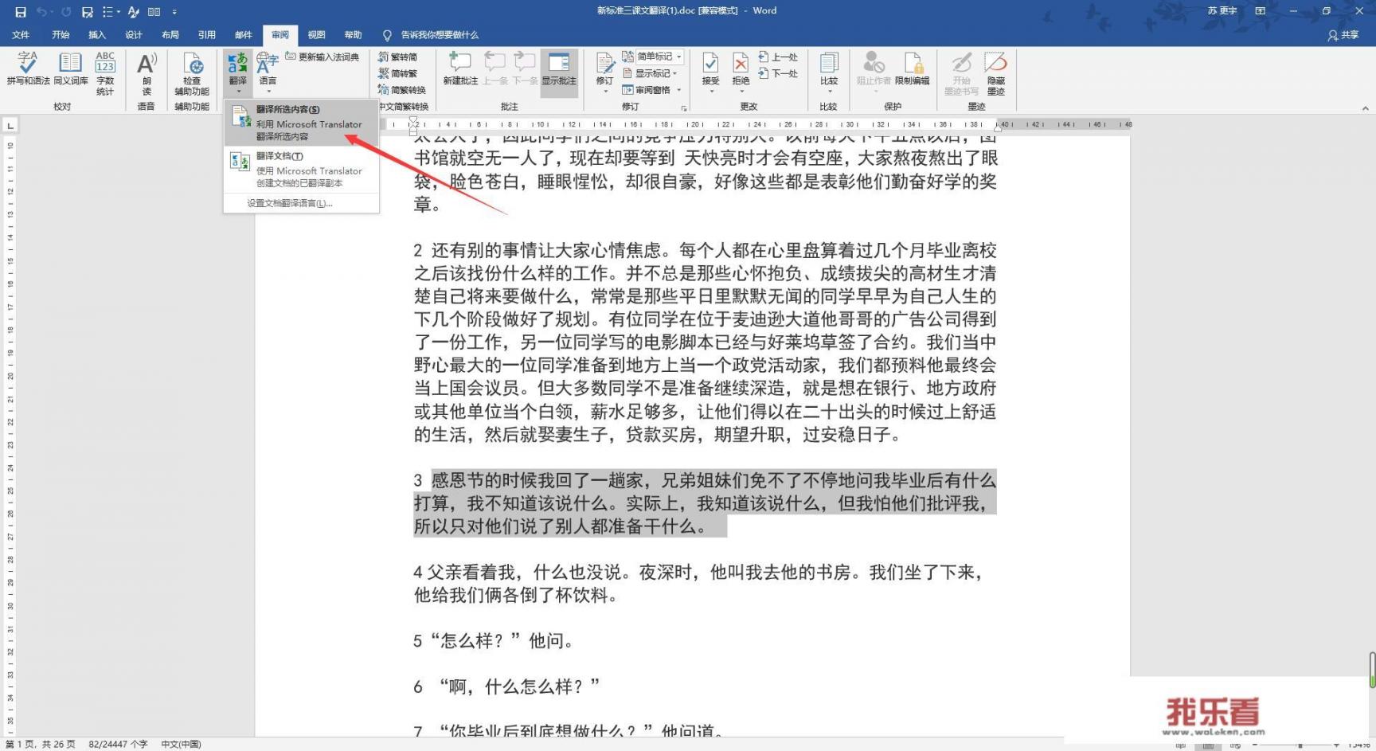Image resolution: width=1376 pixels, height=751 pixels.
Task: Run Check Accessibility (检查辅助功能)
Action: [192, 73]
